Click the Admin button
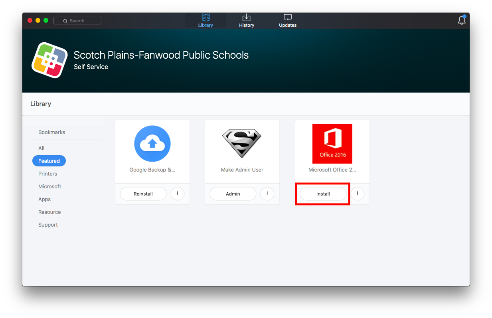Viewport: 492px width, 318px height. (x=233, y=194)
